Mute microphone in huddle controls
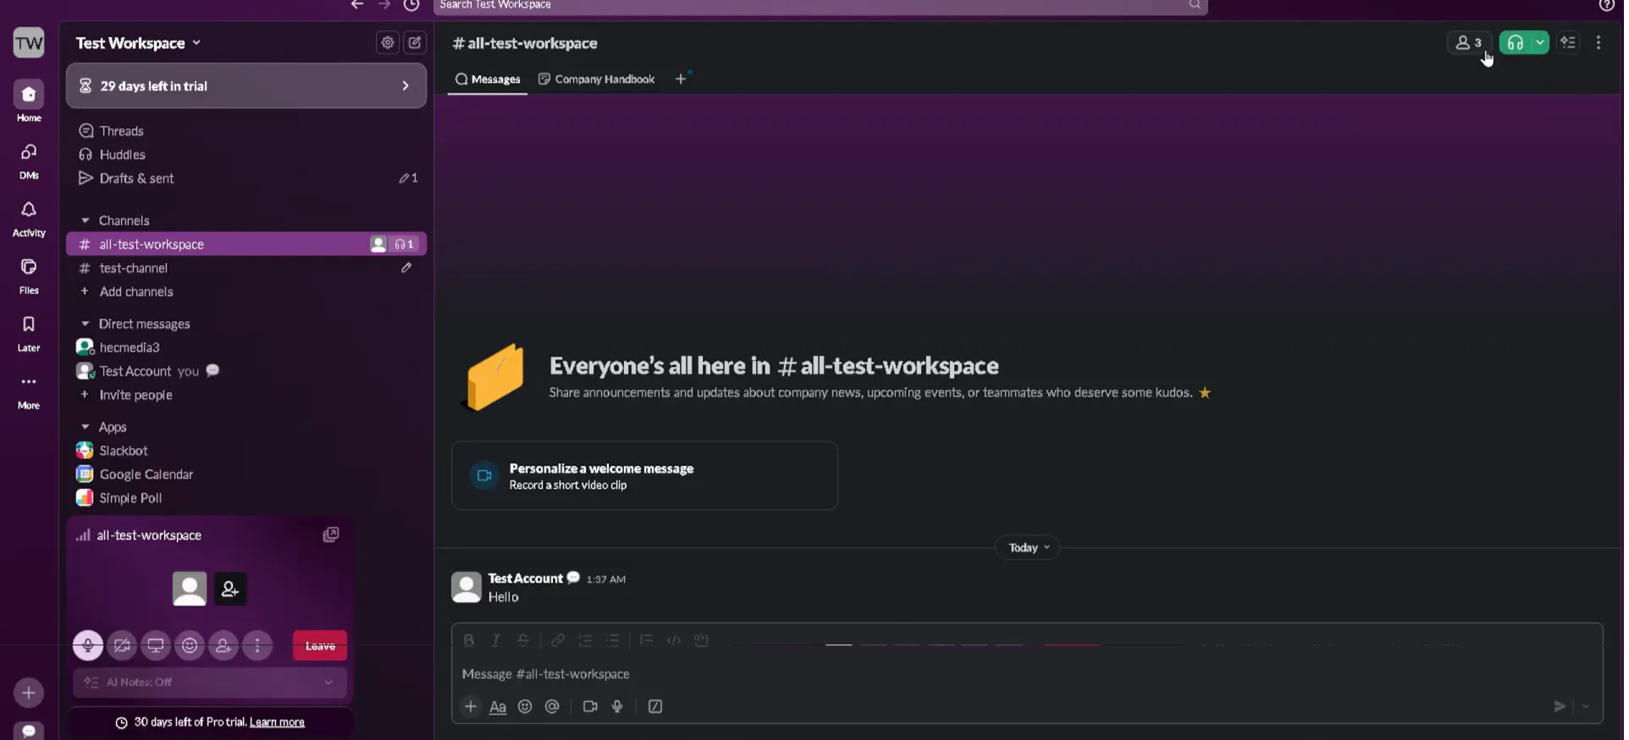 click(x=87, y=645)
